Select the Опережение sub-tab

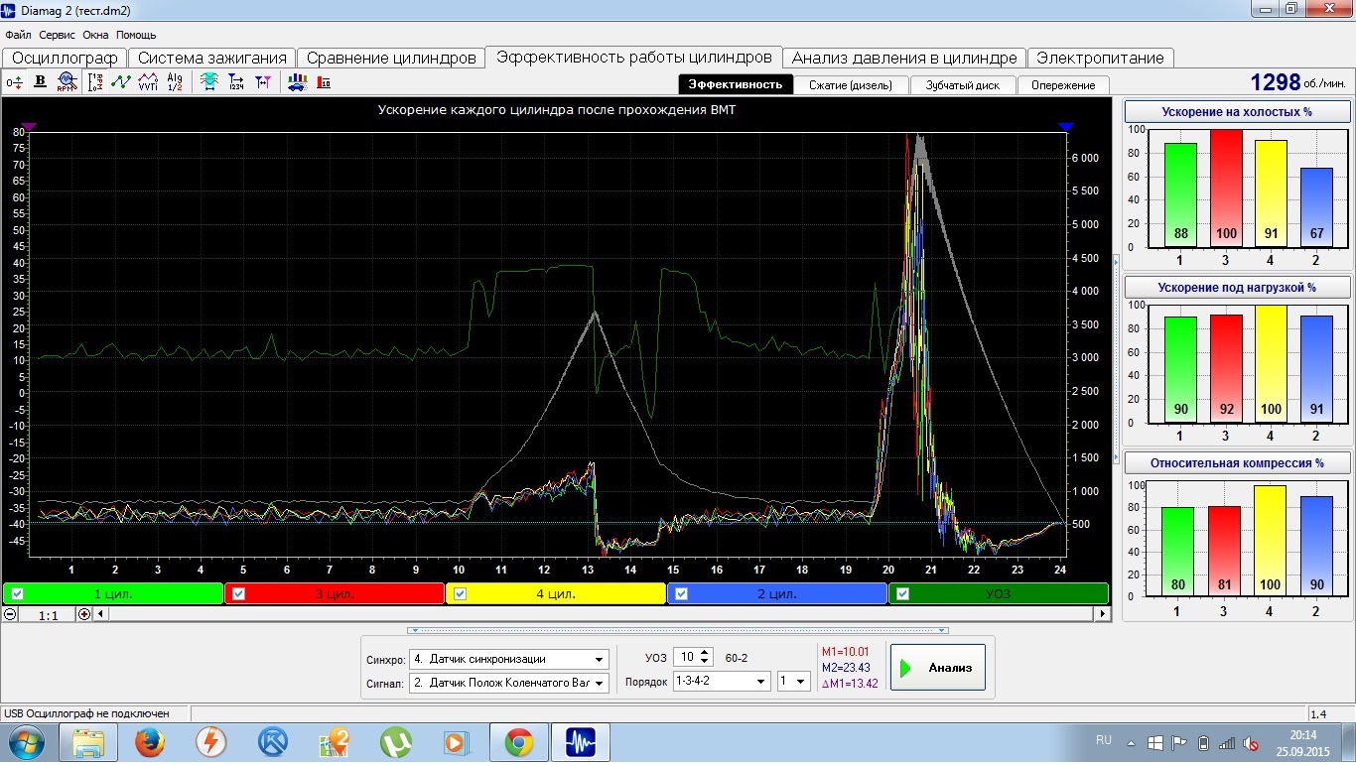click(1063, 85)
